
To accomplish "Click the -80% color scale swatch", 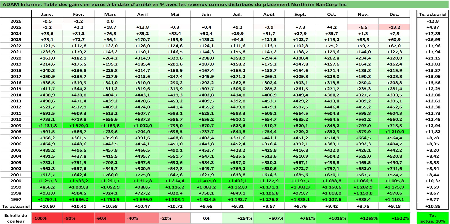I will [x=78, y=218].
